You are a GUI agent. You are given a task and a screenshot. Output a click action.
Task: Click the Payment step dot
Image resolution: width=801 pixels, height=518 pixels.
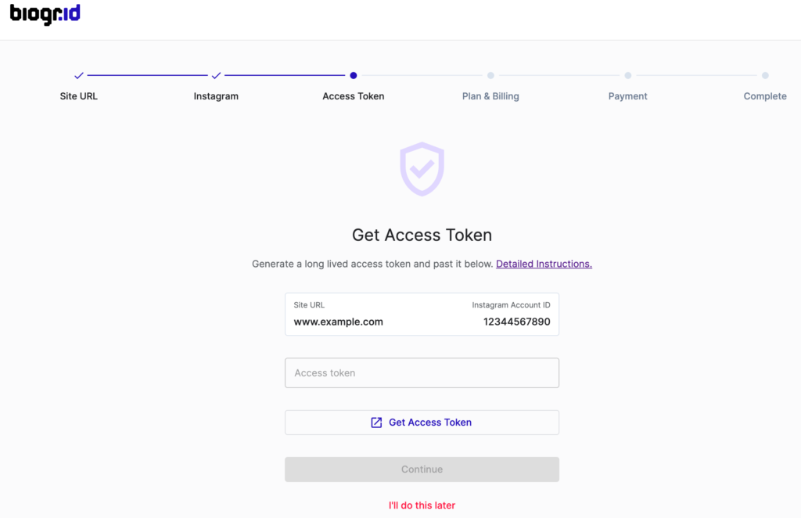tap(628, 76)
